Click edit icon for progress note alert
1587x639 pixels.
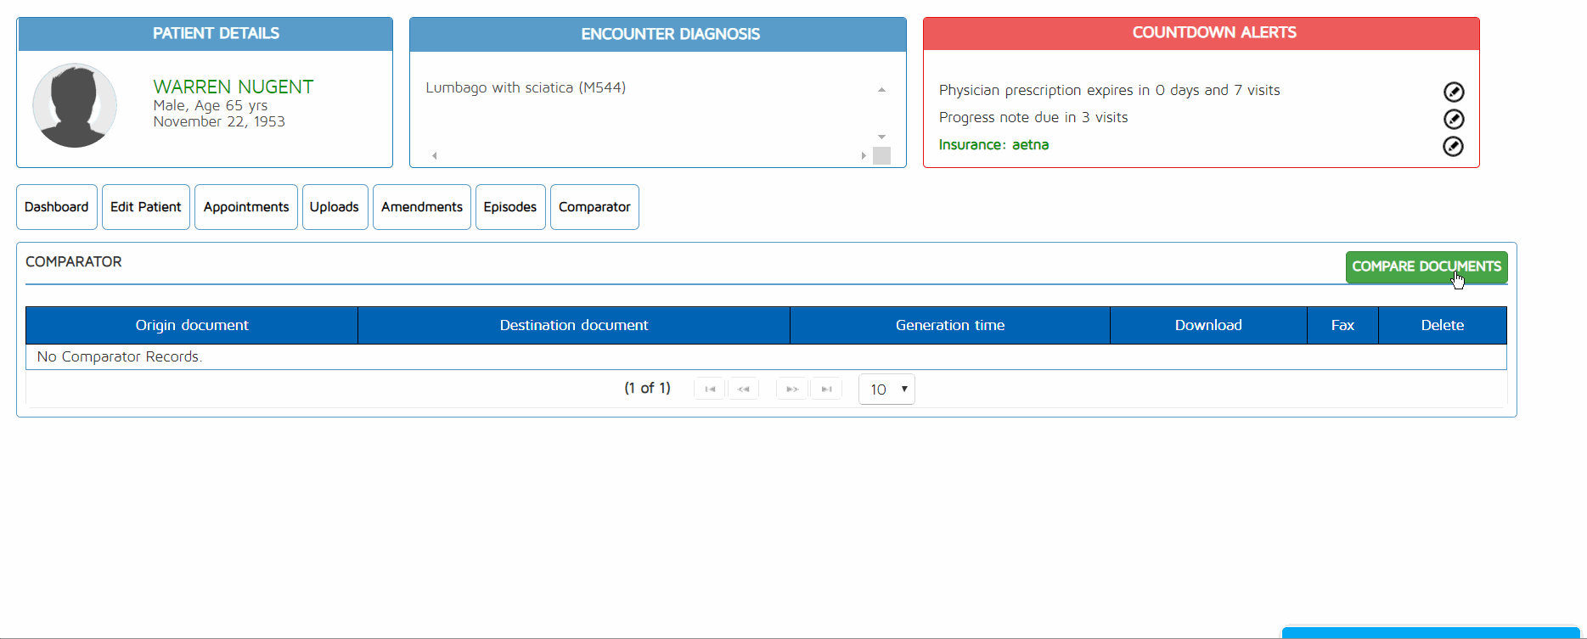(x=1453, y=119)
